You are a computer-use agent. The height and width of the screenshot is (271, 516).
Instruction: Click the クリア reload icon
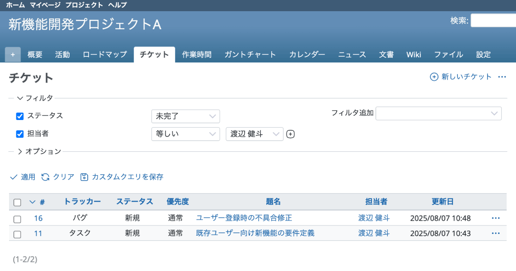click(45, 177)
